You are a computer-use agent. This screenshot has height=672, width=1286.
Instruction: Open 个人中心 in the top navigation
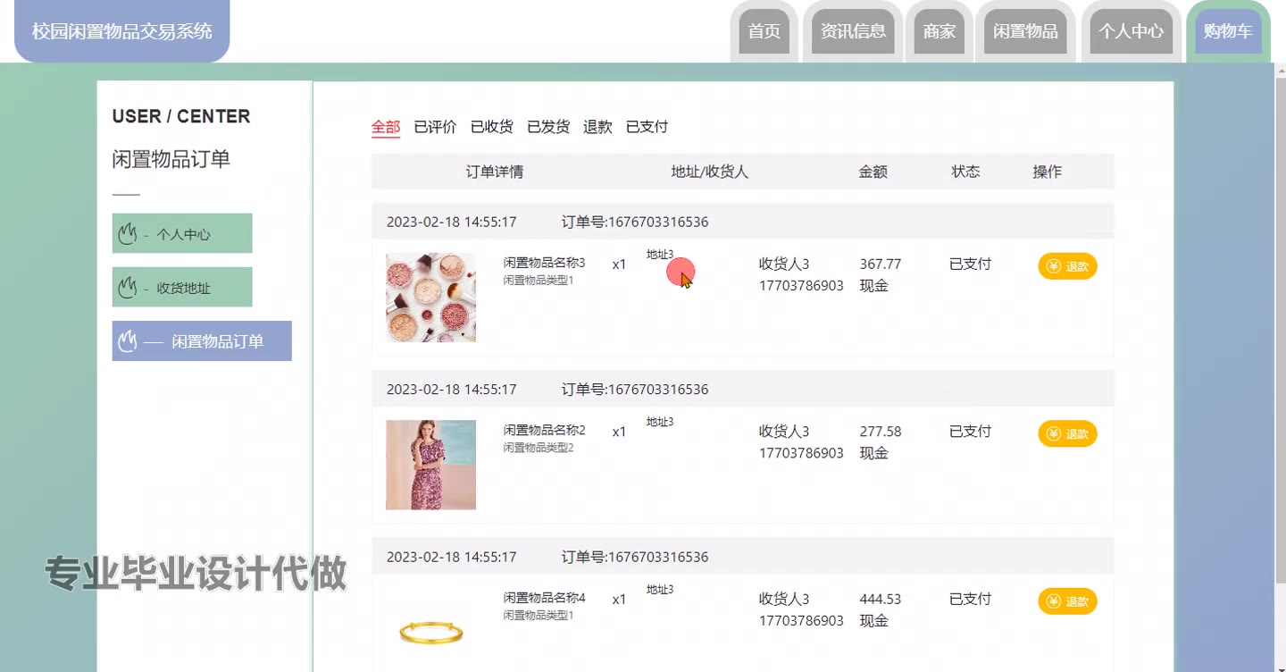1131,31
